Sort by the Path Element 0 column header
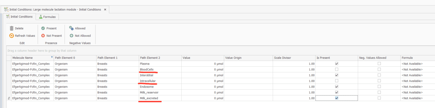 (75, 58)
